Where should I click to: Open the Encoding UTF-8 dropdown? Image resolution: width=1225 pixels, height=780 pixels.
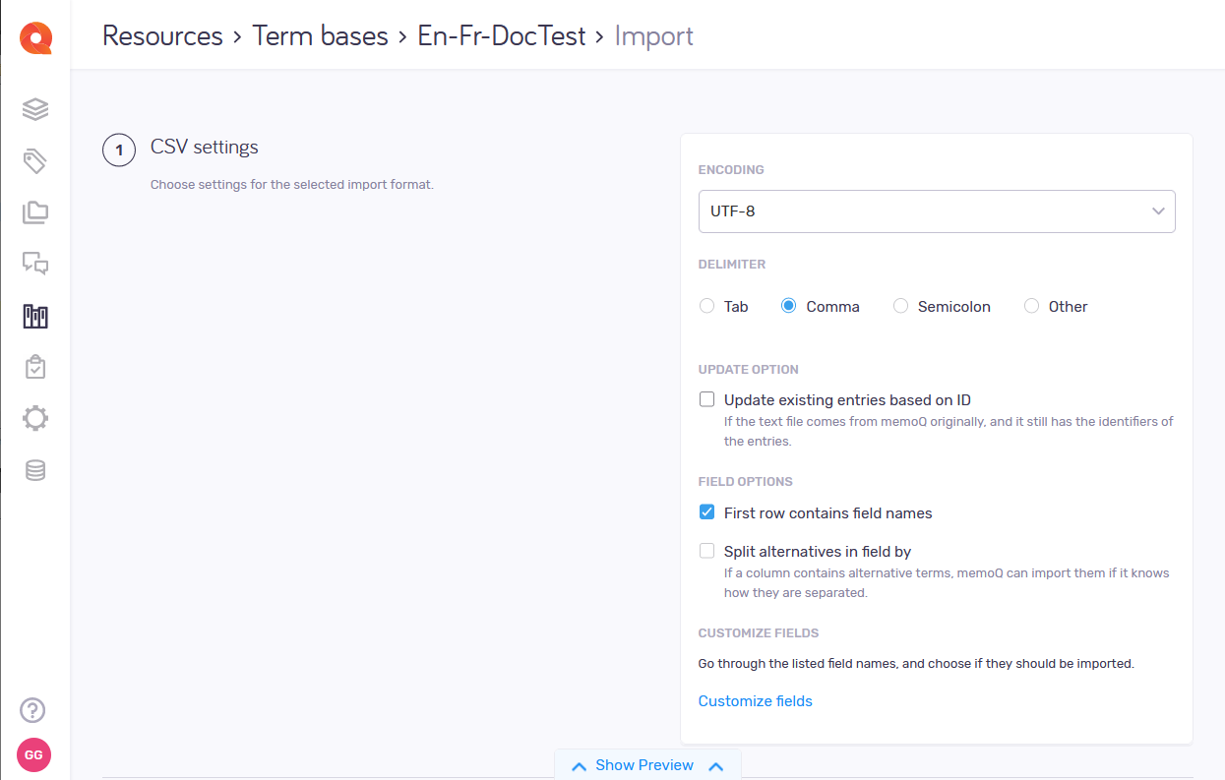tap(936, 211)
